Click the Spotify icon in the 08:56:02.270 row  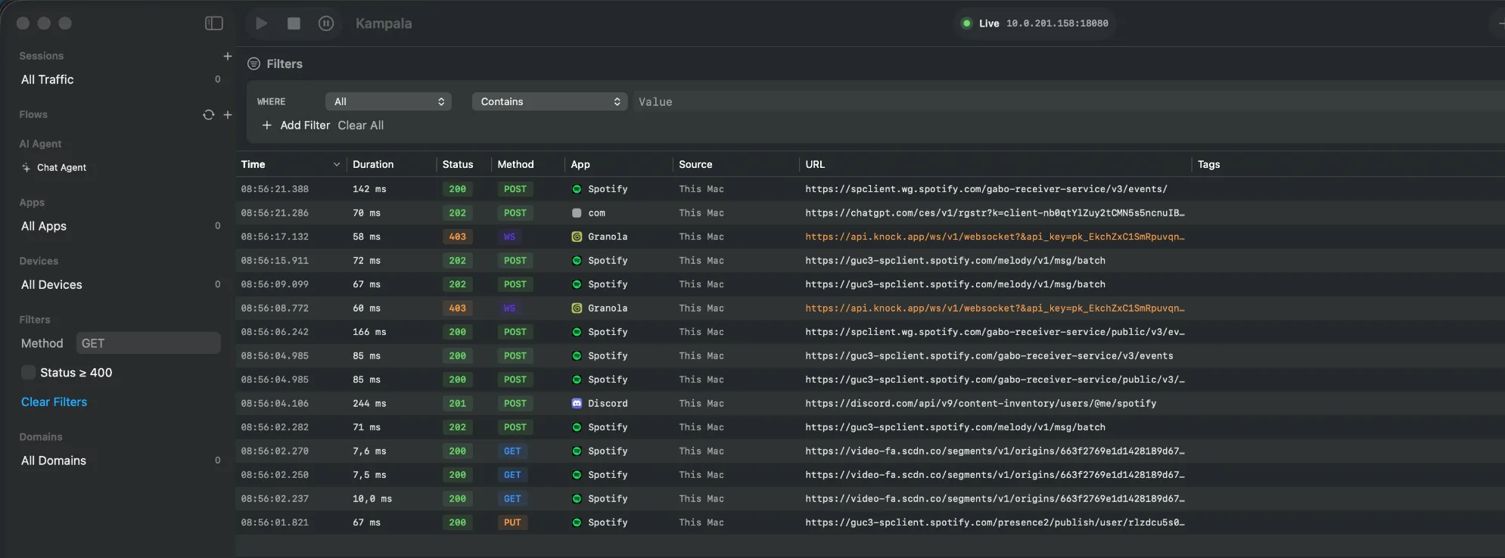coord(577,451)
